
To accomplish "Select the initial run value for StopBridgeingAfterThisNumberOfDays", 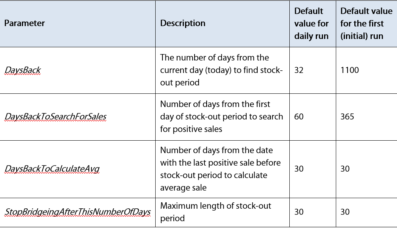I will click(345, 212).
